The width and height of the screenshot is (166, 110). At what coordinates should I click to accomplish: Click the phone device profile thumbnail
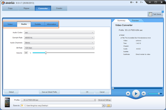[x=7, y=103]
